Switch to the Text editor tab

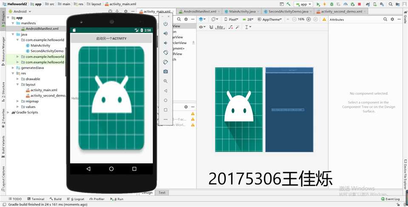(x=162, y=193)
